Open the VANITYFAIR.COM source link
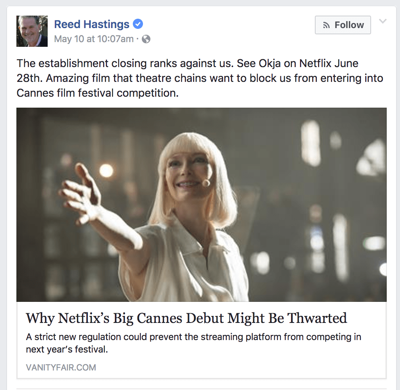Image resolution: width=400 pixels, height=390 pixels. click(61, 367)
